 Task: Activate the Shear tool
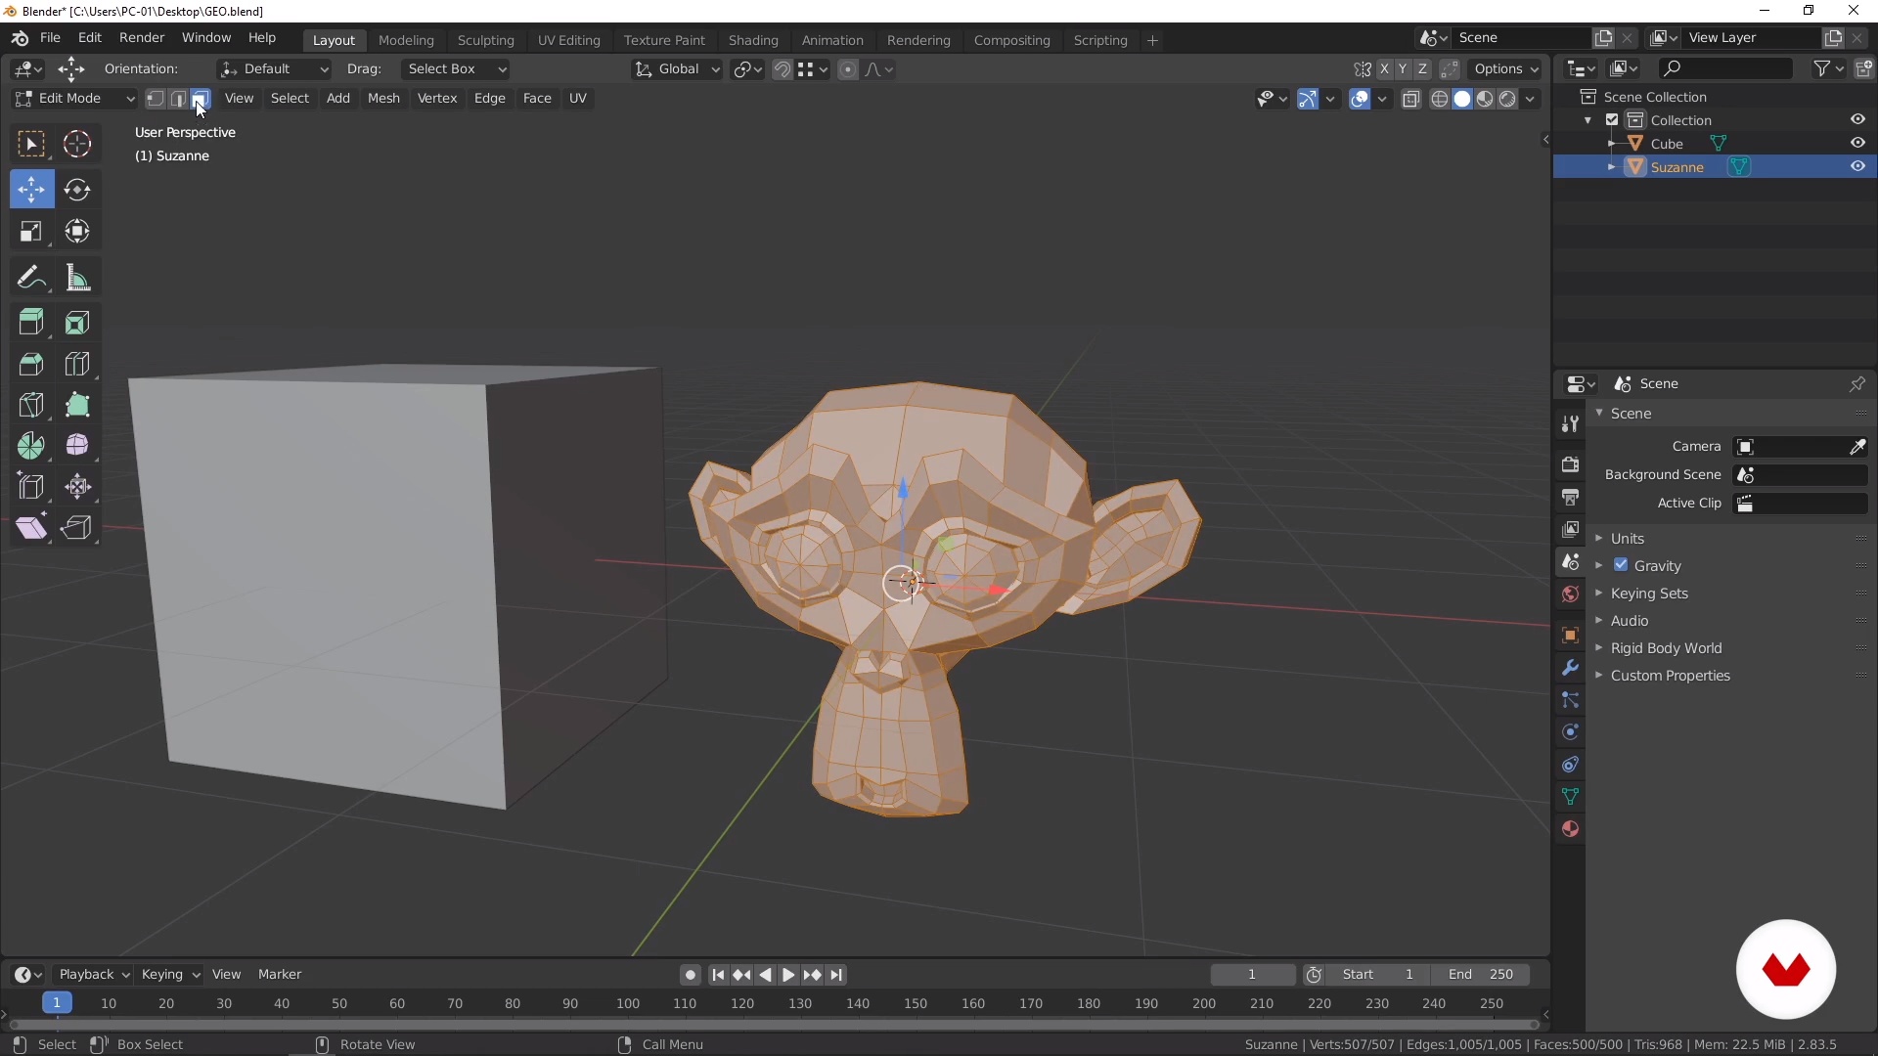coord(31,528)
